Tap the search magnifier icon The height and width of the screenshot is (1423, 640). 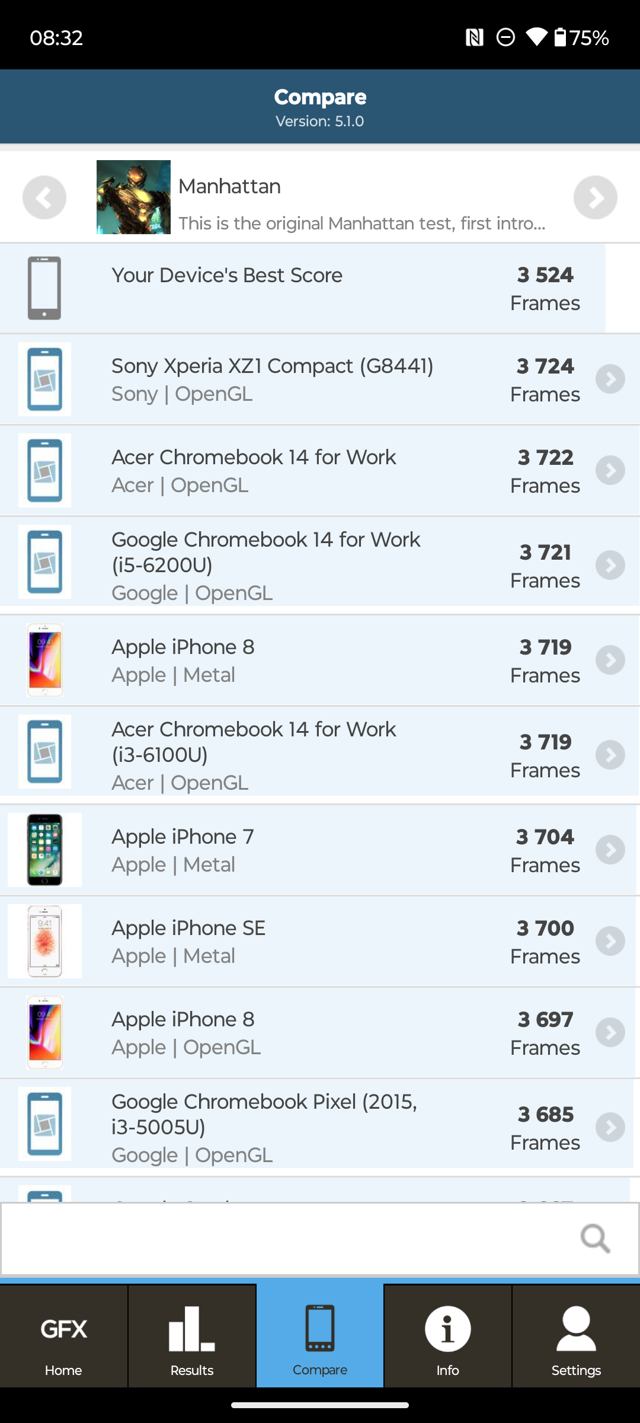click(x=595, y=1239)
